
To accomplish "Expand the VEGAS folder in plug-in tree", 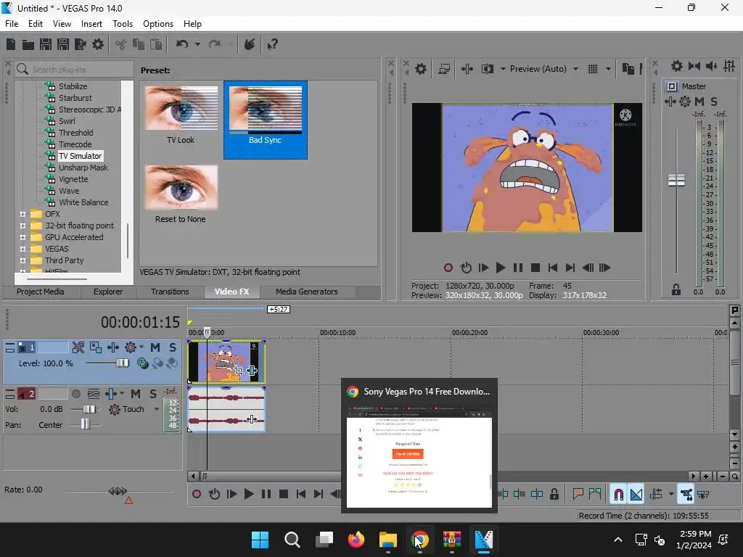I will 22,249.
